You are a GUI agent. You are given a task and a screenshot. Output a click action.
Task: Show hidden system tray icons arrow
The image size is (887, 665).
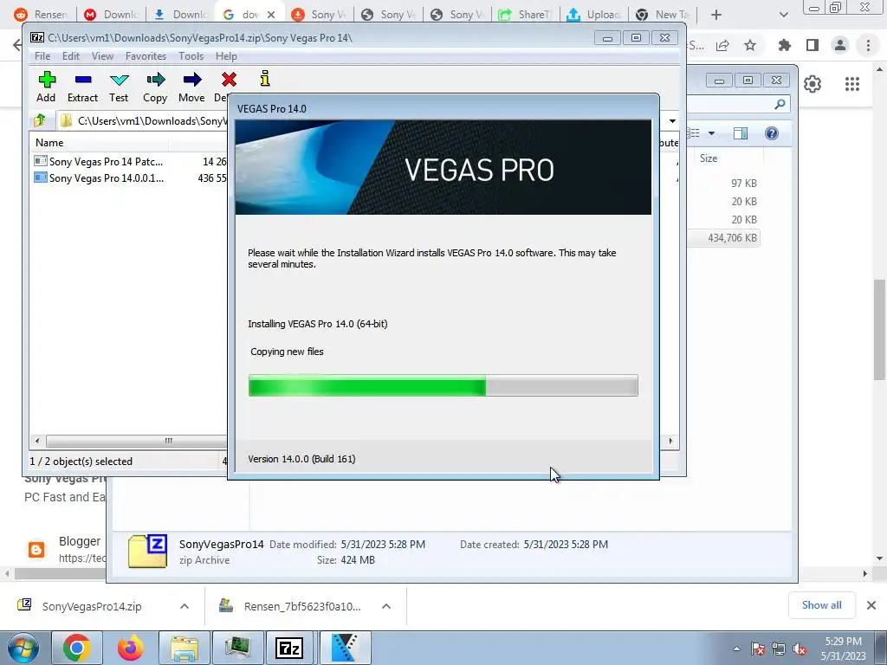[736, 649]
